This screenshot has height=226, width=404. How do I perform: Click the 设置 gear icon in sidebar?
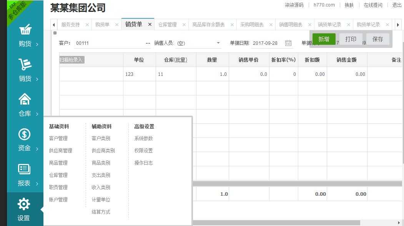(x=25, y=204)
